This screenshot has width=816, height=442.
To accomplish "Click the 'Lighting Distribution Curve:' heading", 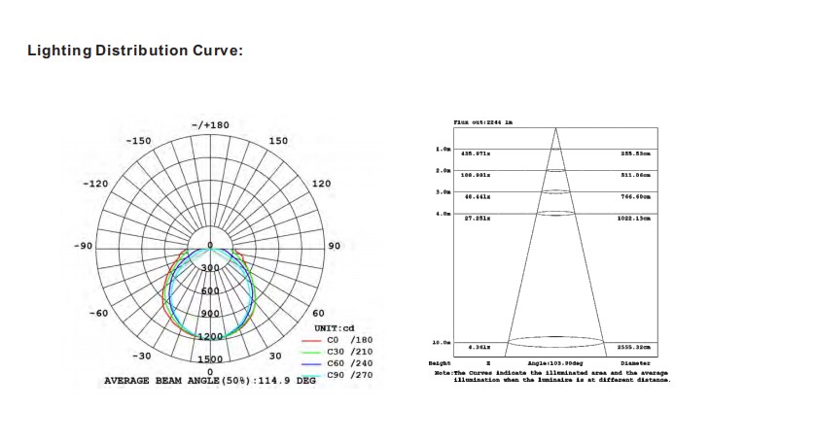I will (135, 51).
